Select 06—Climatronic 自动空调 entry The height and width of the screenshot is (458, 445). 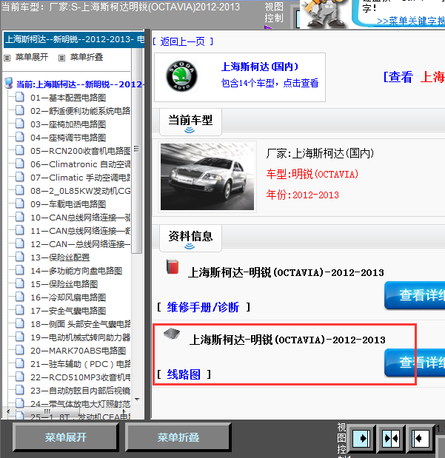[81, 164]
